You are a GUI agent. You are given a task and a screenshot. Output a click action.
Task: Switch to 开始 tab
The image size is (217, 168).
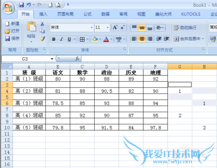[26, 14]
